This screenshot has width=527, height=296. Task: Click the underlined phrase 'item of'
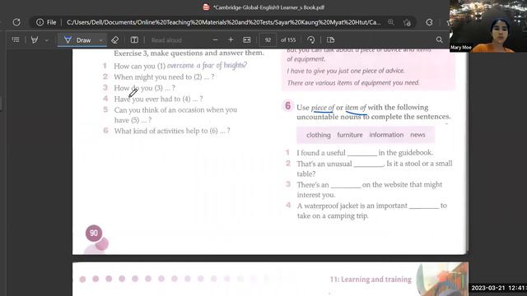[356, 108]
